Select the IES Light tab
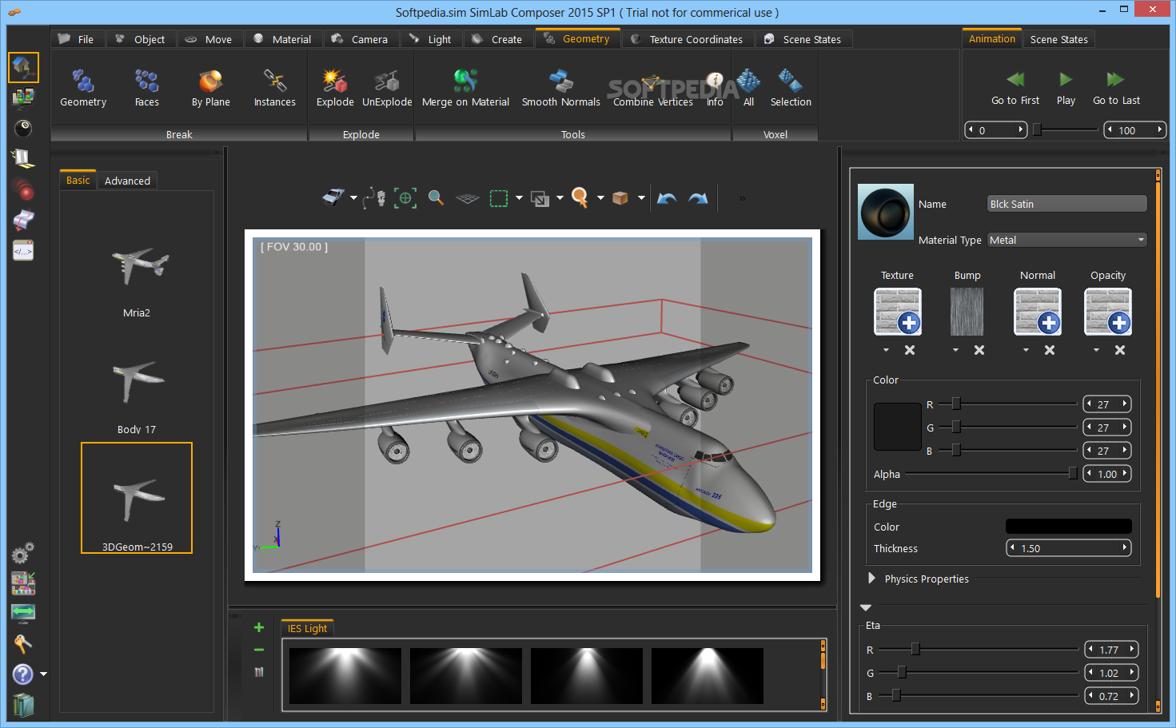Screen dimensions: 1176x728 click(x=308, y=628)
